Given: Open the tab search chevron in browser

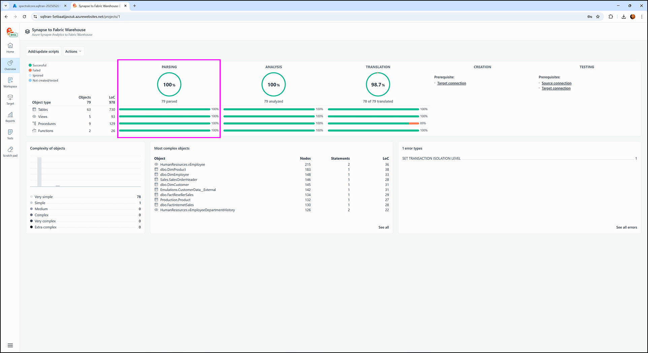Looking at the screenshot, I should (x=6, y=6).
